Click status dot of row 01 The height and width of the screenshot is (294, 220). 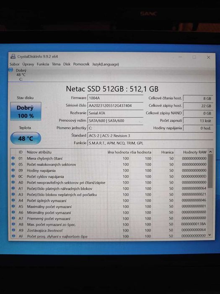pos(13,158)
